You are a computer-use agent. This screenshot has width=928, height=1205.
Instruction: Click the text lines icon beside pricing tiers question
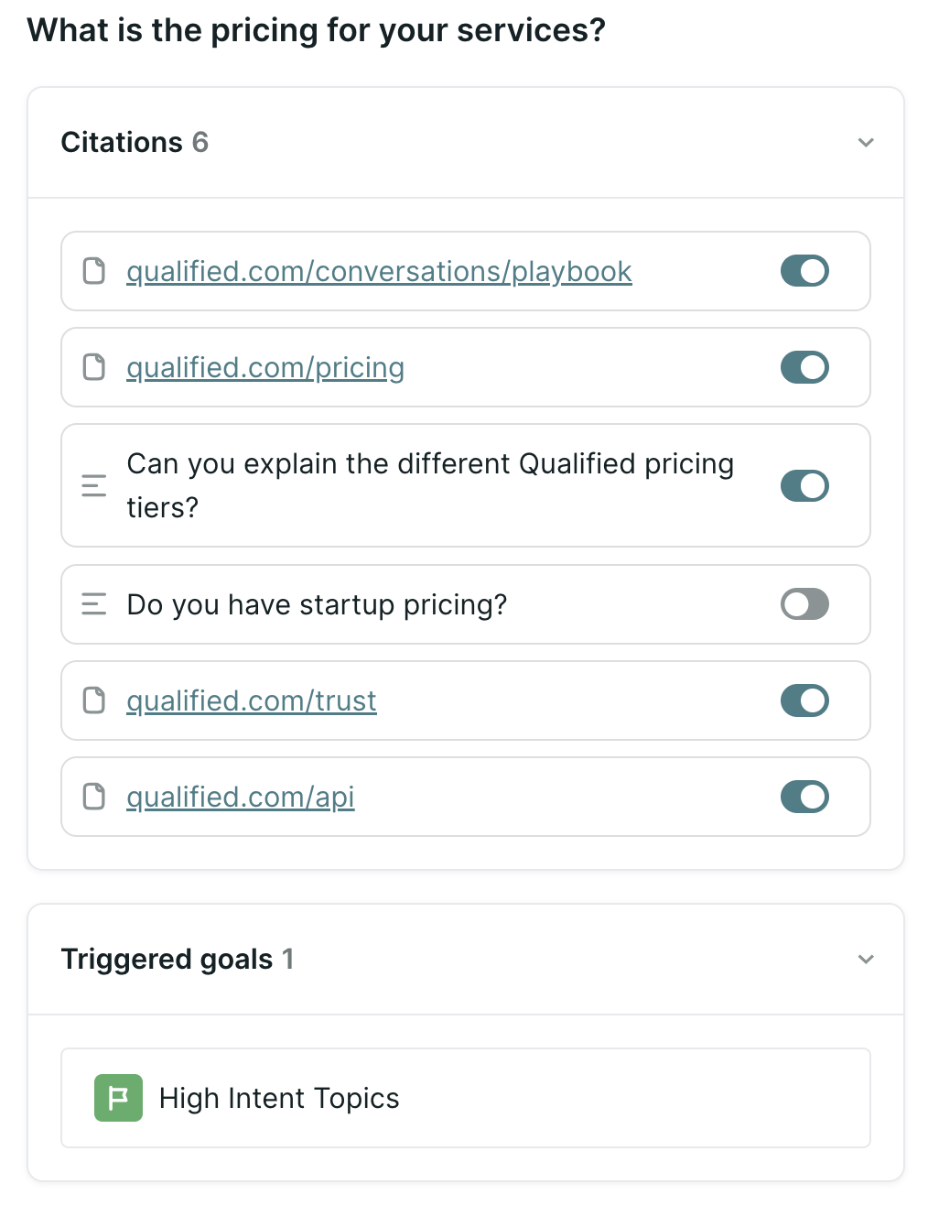[x=94, y=485]
